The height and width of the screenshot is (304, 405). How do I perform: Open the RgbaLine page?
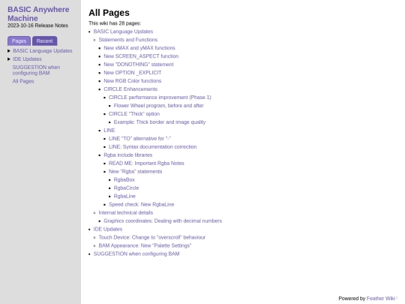click(x=124, y=196)
